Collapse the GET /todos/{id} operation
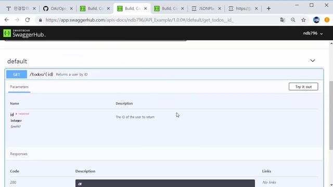Viewport: 333px width, 187px height. [164, 74]
